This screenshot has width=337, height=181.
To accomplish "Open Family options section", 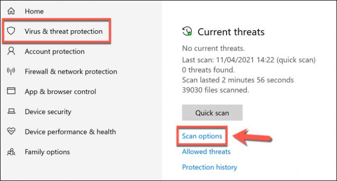I will click(47, 152).
